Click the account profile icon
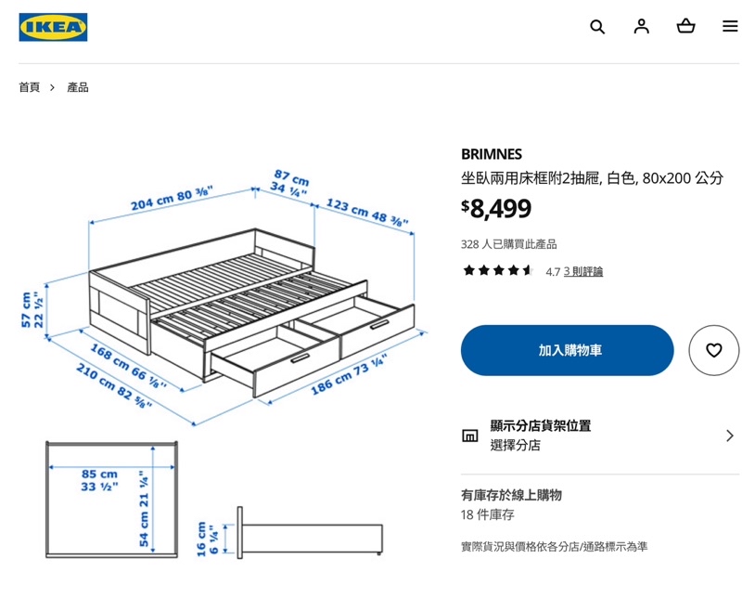 (x=642, y=26)
